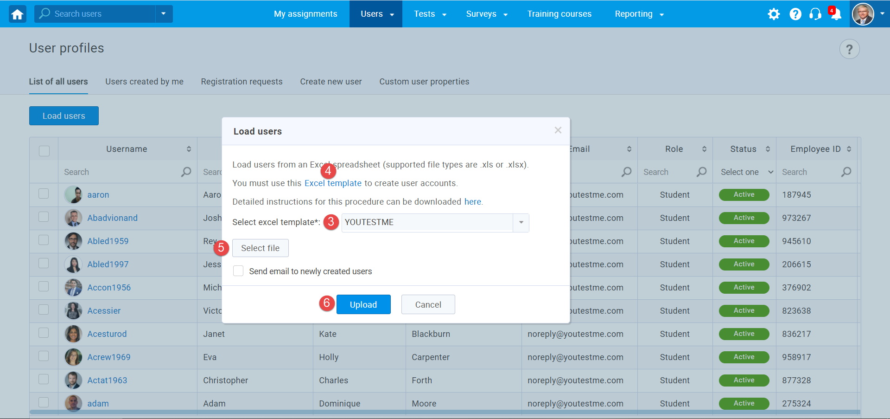Open the Tests menu
This screenshot has height=419, width=890.
(429, 14)
